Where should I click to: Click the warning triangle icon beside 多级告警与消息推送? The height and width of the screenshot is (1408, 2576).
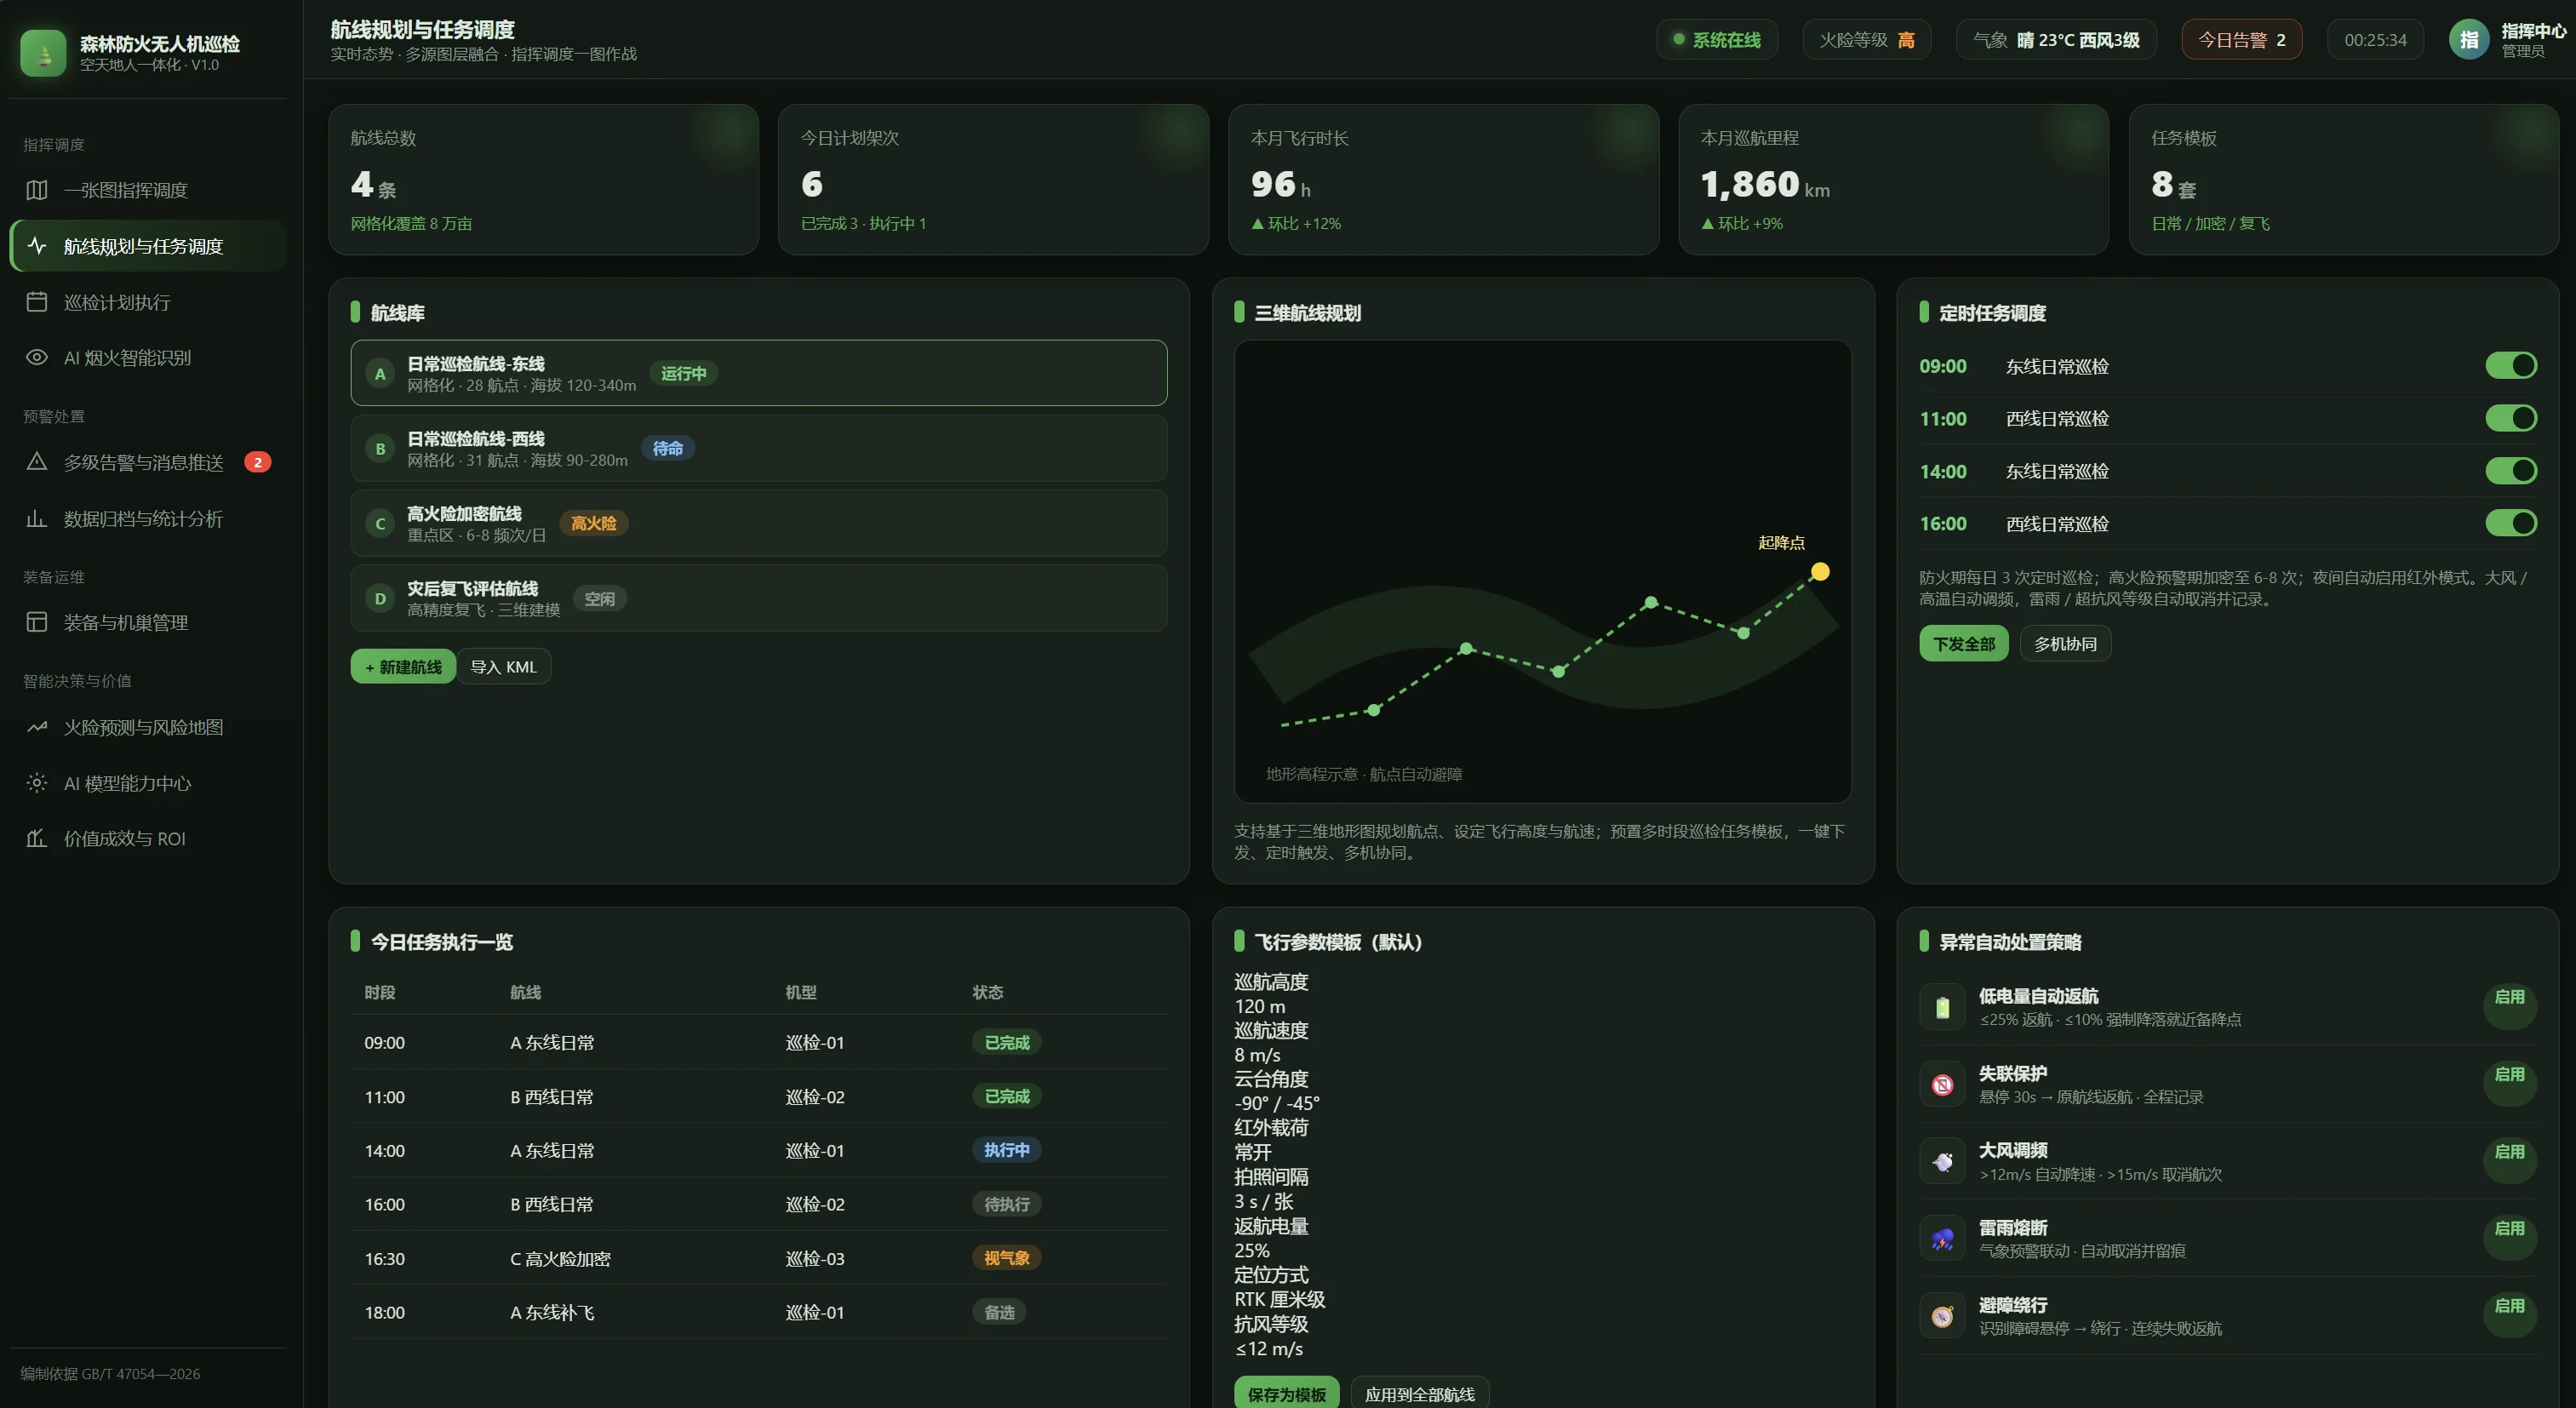pos(37,462)
